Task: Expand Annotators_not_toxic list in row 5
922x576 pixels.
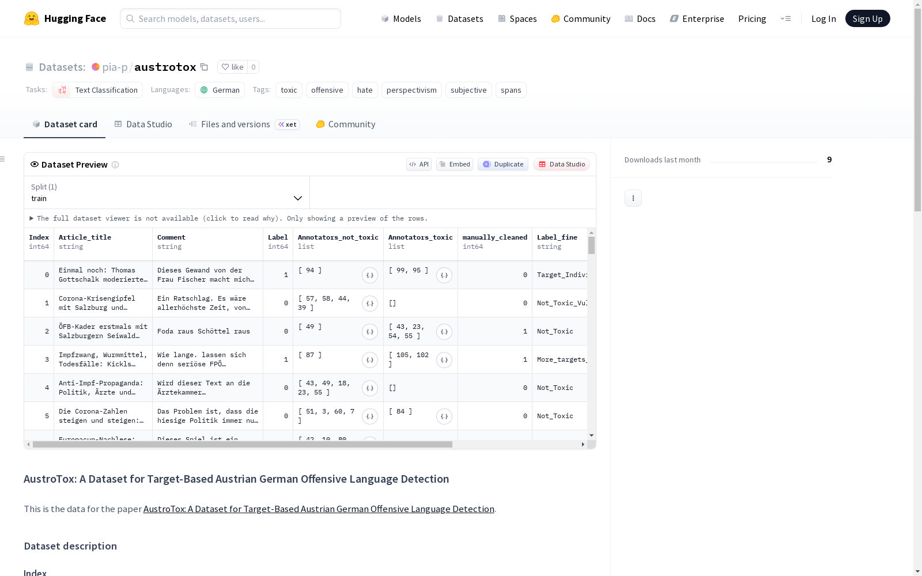Action: 370,416
